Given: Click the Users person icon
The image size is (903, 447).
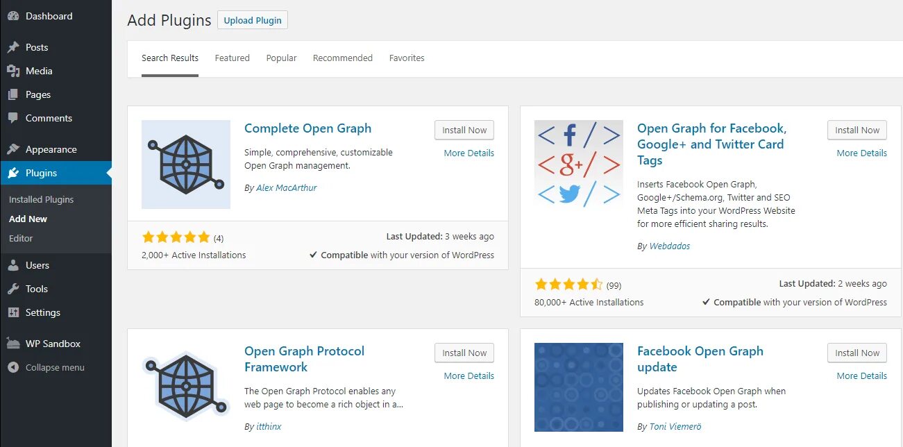Looking at the screenshot, I should tap(13, 265).
